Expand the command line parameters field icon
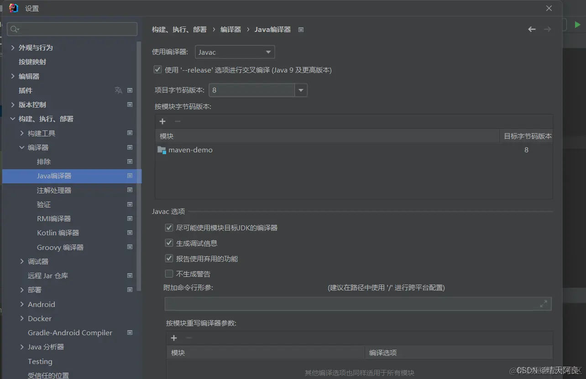Image resolution: width=586 pixels, height=379 pixels. pos(543,303)
